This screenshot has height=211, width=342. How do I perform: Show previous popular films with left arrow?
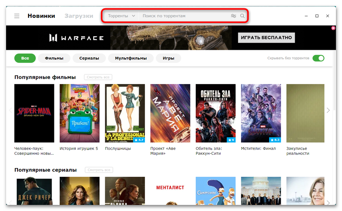11,110
